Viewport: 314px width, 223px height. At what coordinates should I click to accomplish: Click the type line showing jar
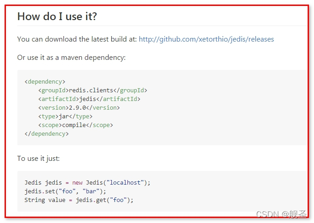[x=65, y=117]
